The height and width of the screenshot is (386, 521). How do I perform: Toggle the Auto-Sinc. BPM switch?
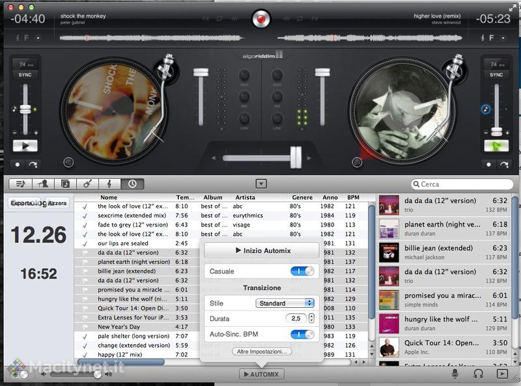[x=302, y=334]
